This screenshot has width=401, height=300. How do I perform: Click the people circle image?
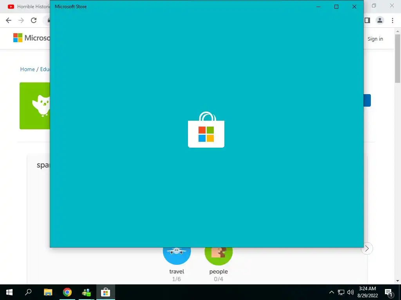point(219,256)
